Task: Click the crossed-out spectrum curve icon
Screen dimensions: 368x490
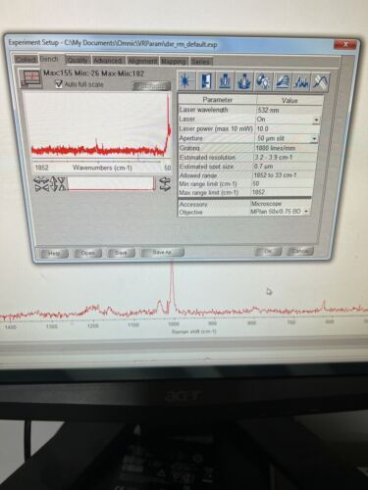Action: coord(320,81)
